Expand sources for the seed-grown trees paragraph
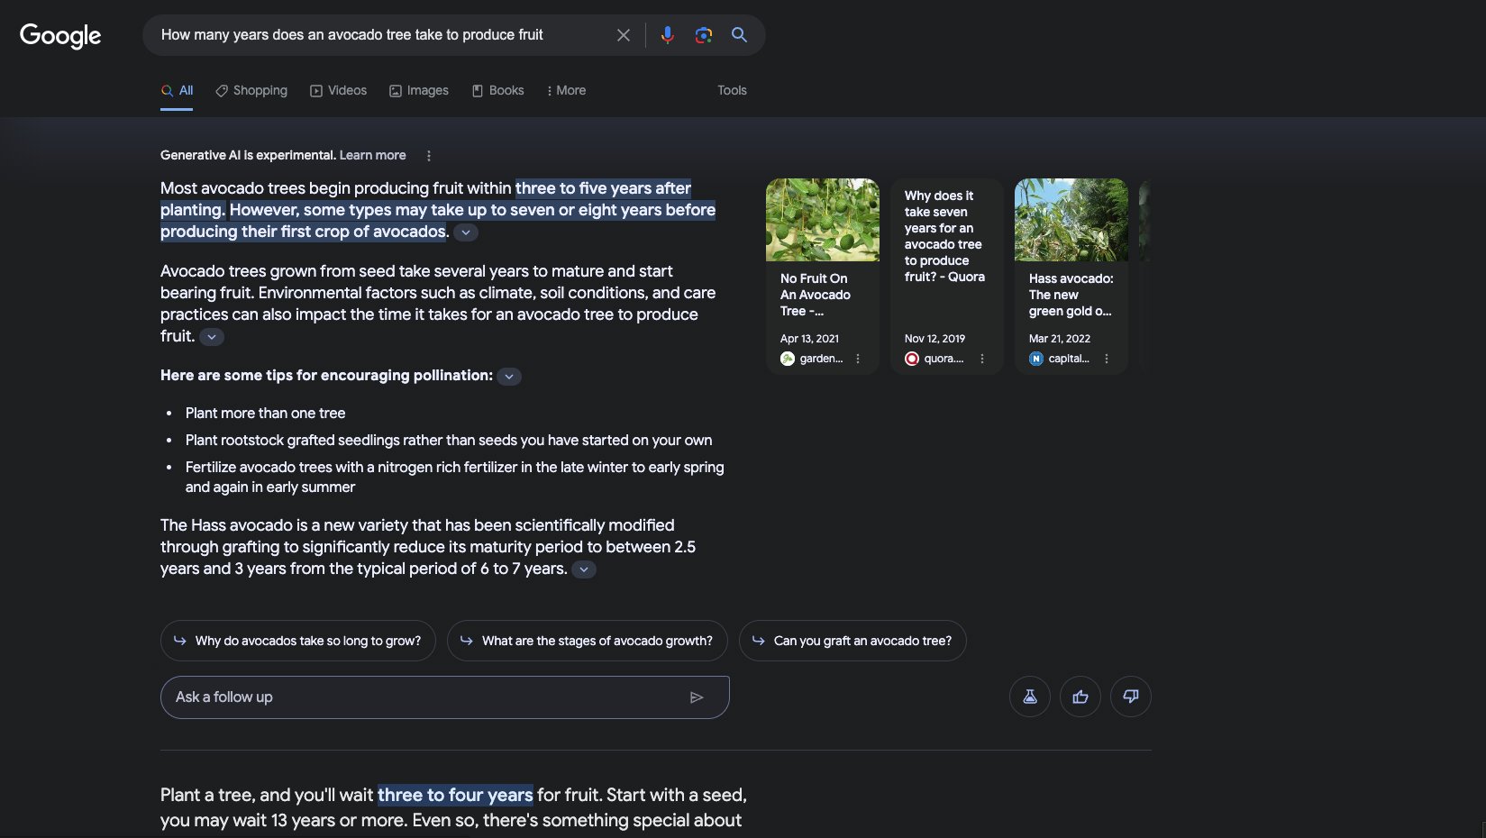This screenshot has height=838, width=1486. tap(211, 337)
